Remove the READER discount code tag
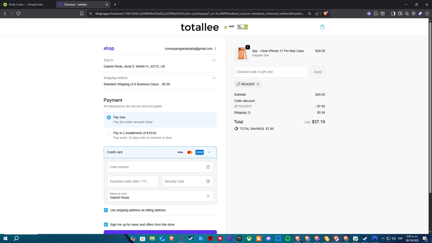 tap(258, 84)
